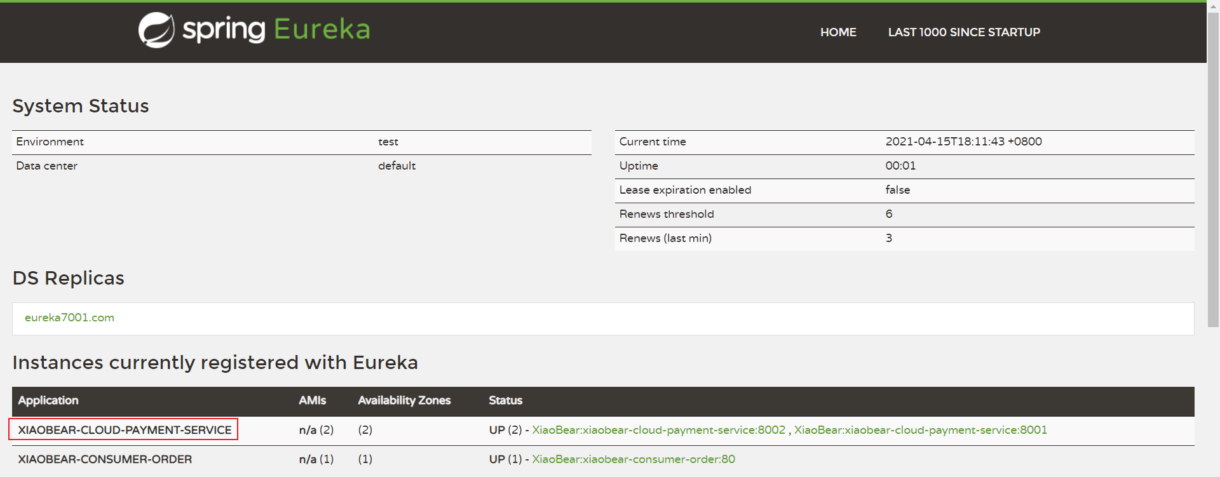Click the Renews (last min) label
The height and width of the screenshot is (477, 1220).
coord(665,238)
